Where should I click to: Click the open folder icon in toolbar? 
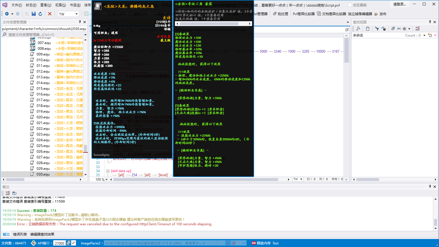(x=27, y=14)
